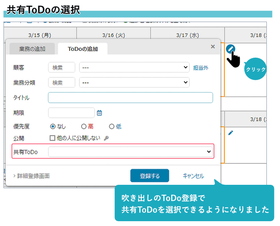Screen dimensions: 280x226
Task: Switch to the 業務の追加 tab
Action: click(32, 49)
